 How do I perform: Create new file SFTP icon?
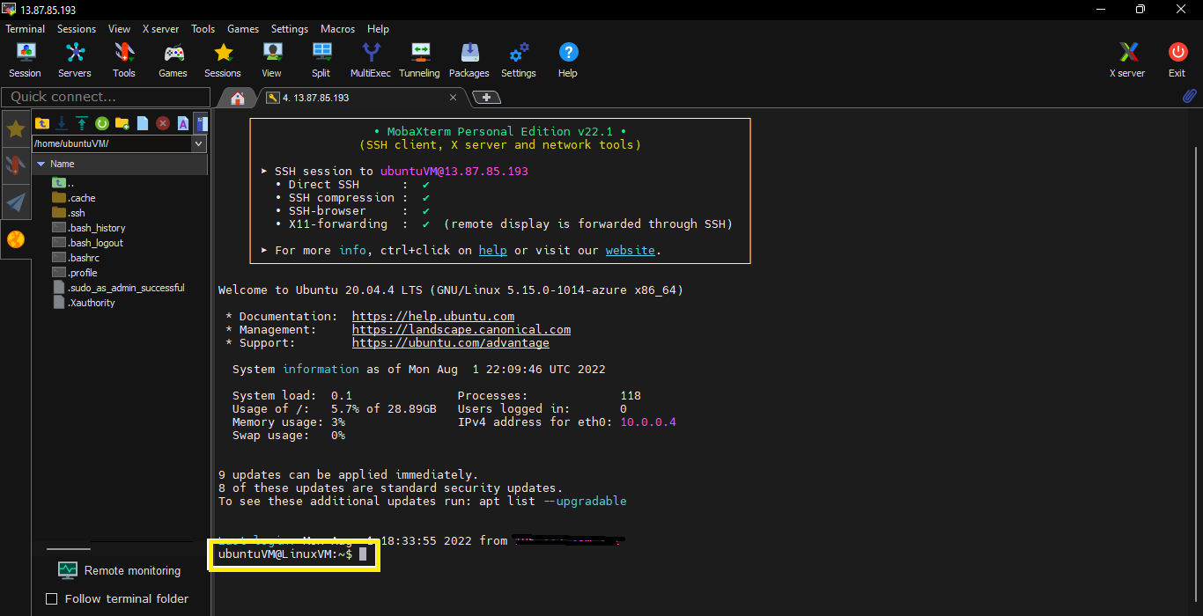[143, 123]
